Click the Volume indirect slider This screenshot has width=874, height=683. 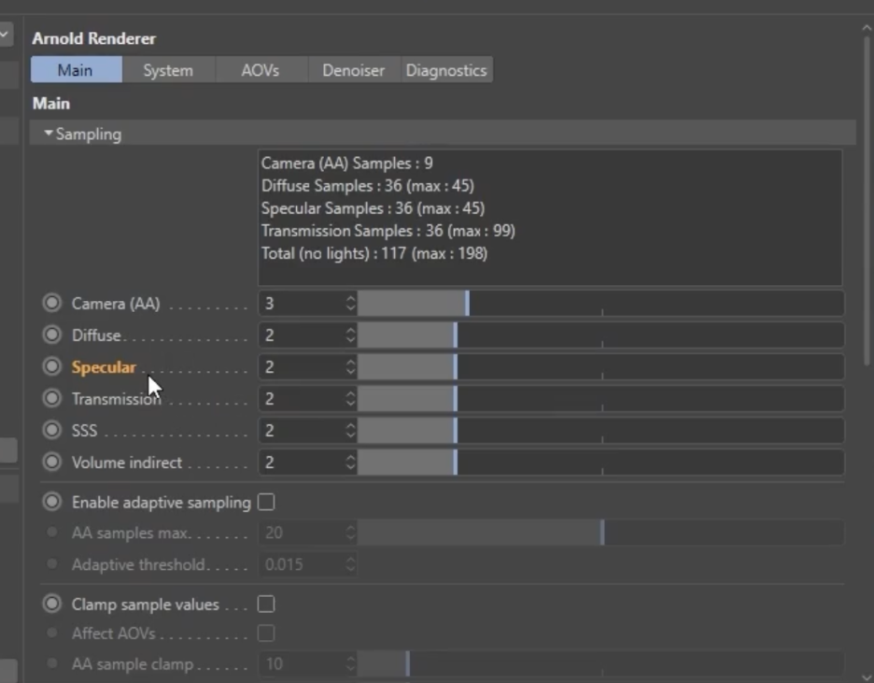(601, 462)
